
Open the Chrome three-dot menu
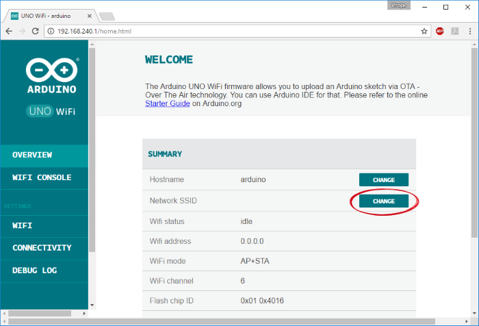469,31
